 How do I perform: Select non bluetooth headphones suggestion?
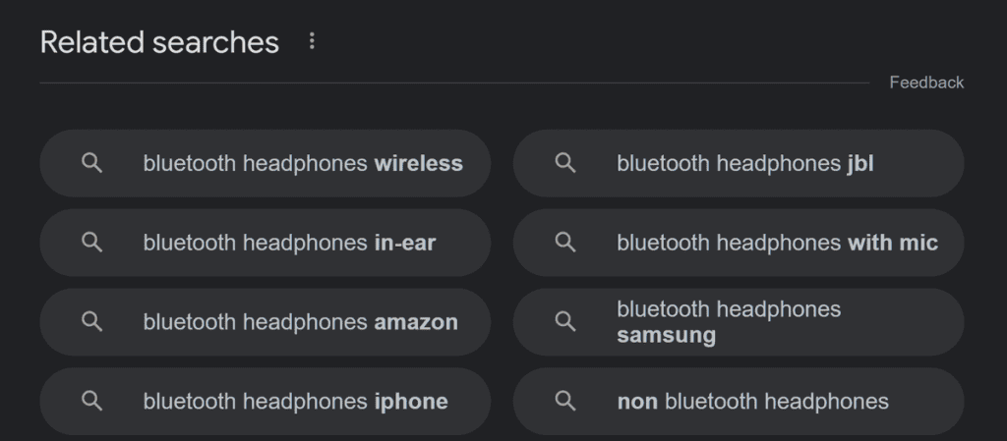pos(739,402)
